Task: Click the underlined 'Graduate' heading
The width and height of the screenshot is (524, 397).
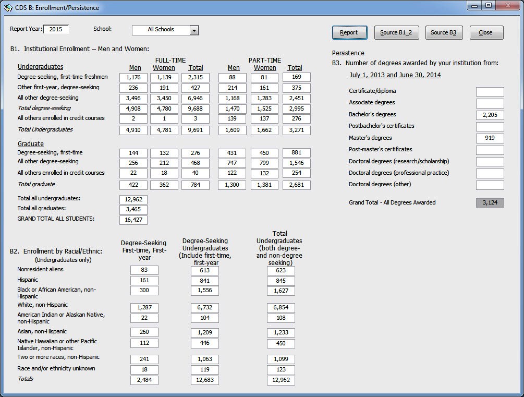Action: coord(31,144)
